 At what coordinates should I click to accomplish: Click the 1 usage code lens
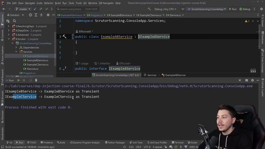[82, 63]
